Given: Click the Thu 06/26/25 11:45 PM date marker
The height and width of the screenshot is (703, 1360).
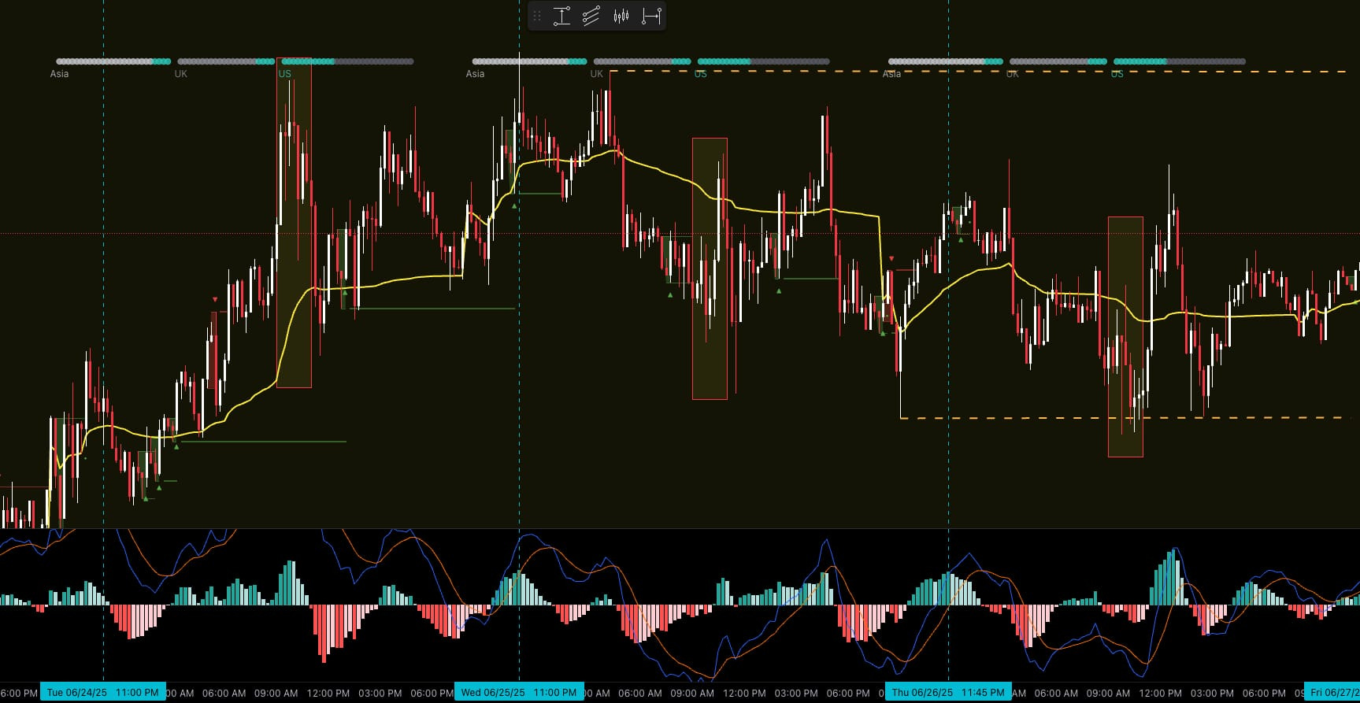Looking at the screenshot, I should (948, 693).
